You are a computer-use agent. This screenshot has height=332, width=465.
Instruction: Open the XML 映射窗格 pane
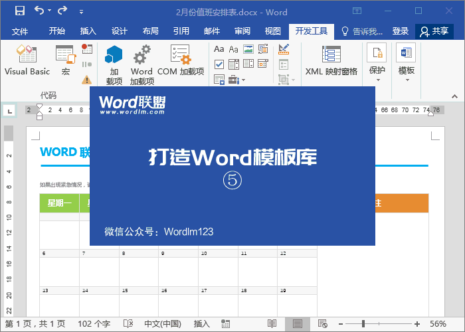pyautogui.click(x=331, y=60)
